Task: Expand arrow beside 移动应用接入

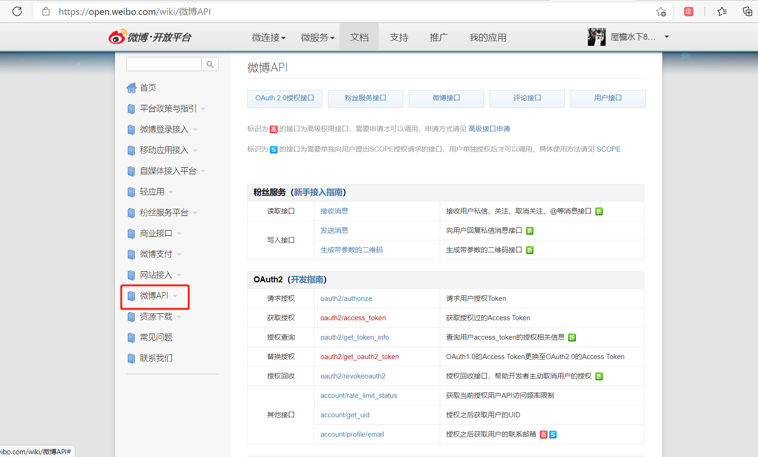Action: coord(195,151)
